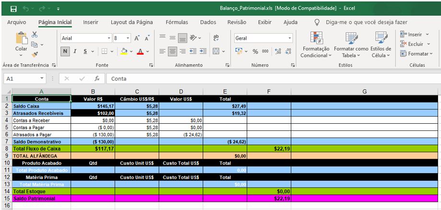Switch to the Inserir ribbon tab
441x210 pixels.
point(91,22)
